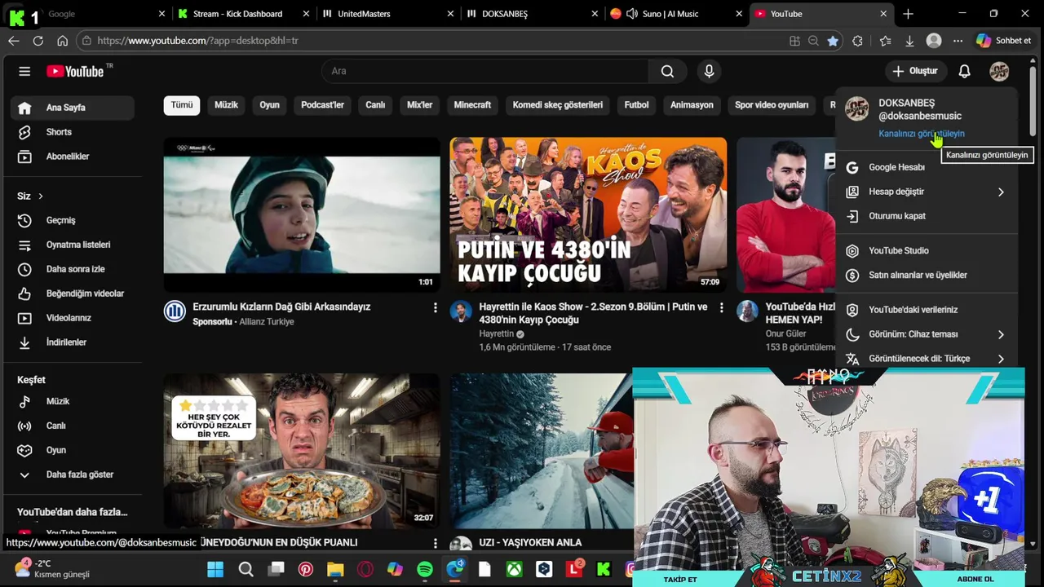The image size is (1044, 587).
Task: Open browser downloads icon
Action: point(909,41)
